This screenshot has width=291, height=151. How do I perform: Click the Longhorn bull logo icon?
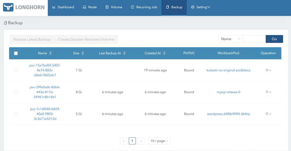coord(8,7)
